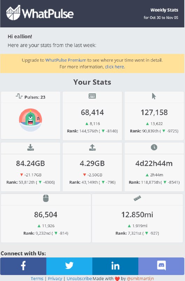Click the download tray icon
The width and height of the screenshot is (185, 281).
(x=30, y=147)
